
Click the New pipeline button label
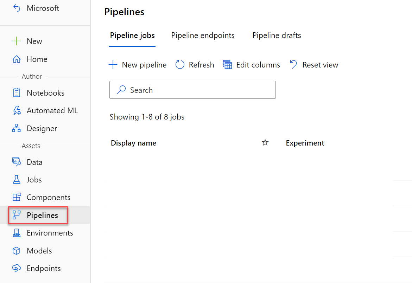(x=144, y=65)
